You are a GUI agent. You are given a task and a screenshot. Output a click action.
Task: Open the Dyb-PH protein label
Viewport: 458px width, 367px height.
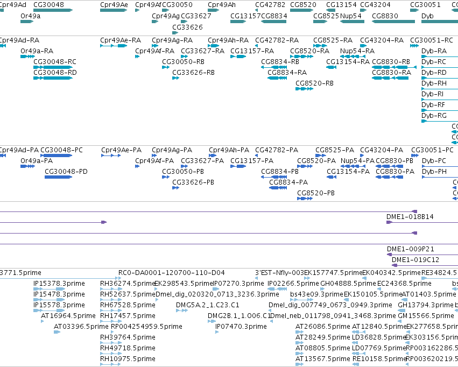(434, 171)
